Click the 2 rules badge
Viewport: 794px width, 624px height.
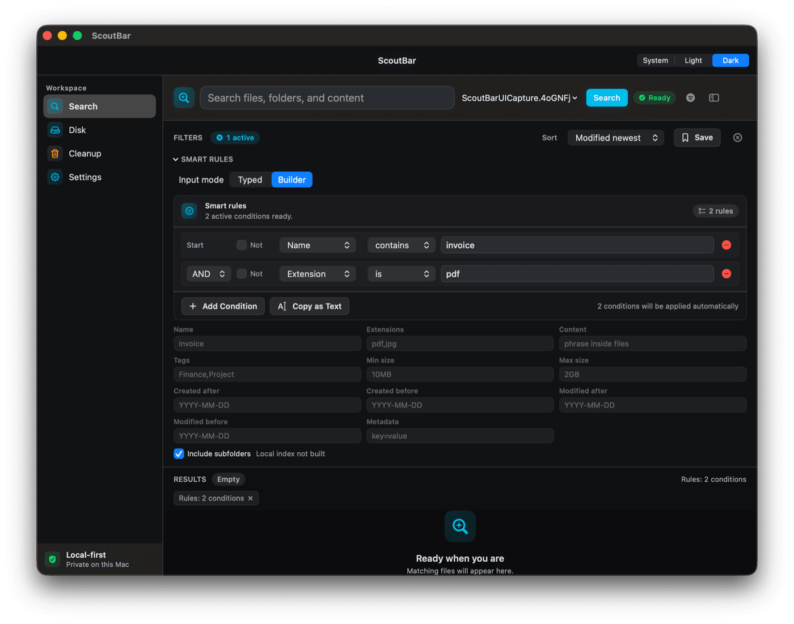pos(716,211)
